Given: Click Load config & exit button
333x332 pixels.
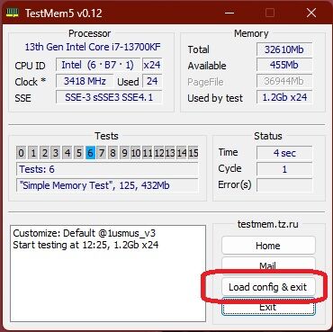Looking at the screenshot, I should click(x=268, y=287).
